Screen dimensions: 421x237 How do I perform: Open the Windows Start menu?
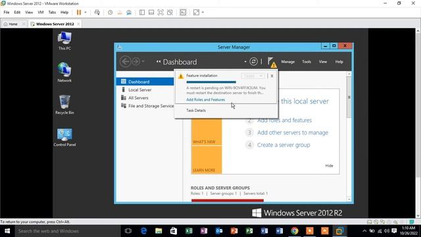[7, 231]
